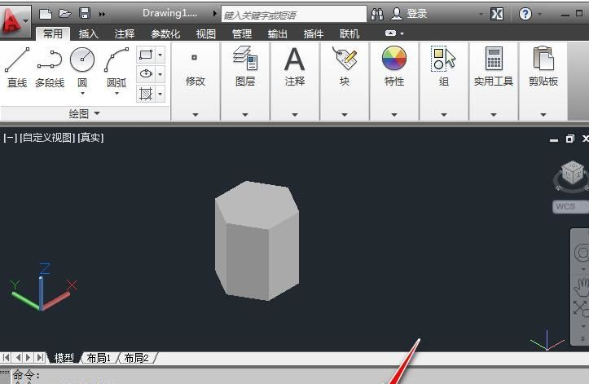Viewport: 589px width, 384px height.
Task: Create a new drawing with New icon
Action: (x=46, y=14)
